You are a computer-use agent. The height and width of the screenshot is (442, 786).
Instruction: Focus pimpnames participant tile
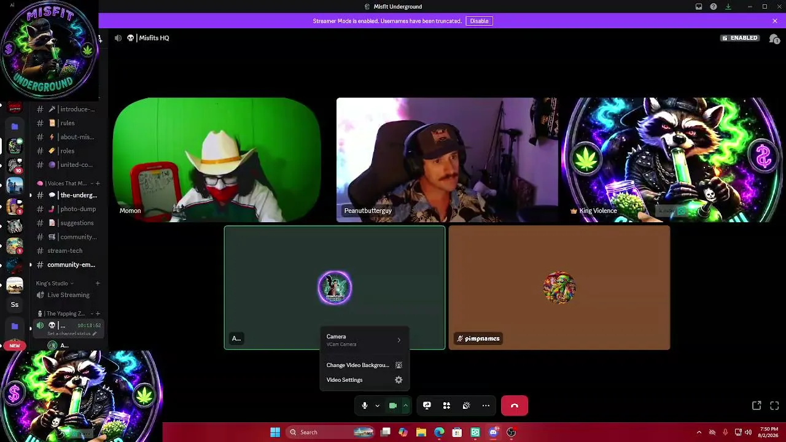pos(559,288)
